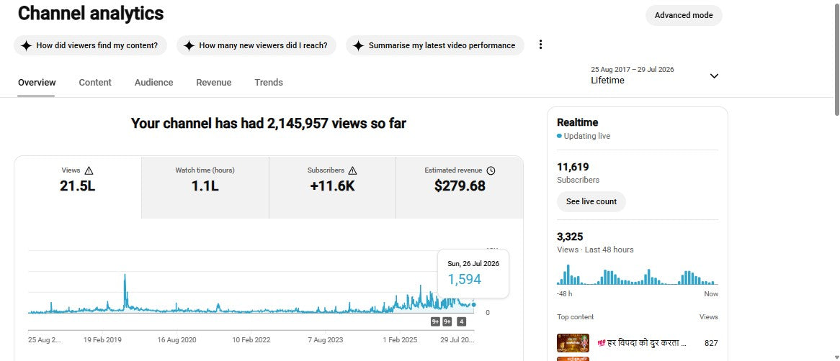Screen dimensions: 840x361
Task: Click the page's vertical scrollbar
Action: tap(837, 58)
